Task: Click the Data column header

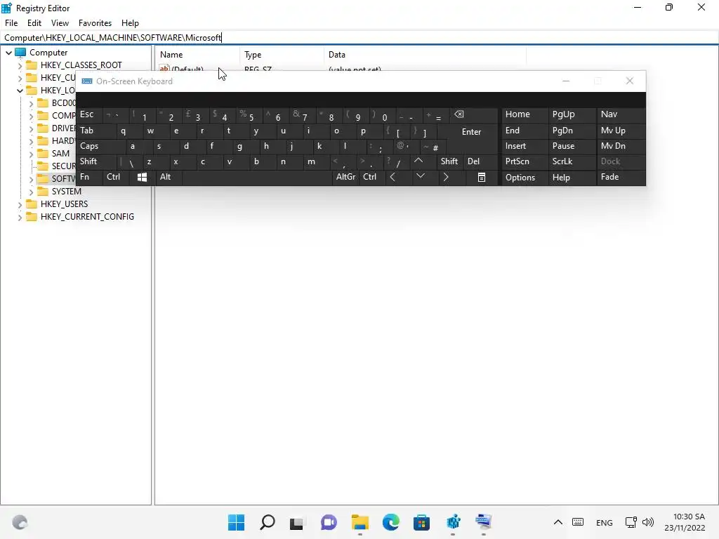Action: pyautogui.click(x=425, y=55)
